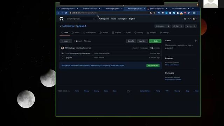Open the .gitignore file

69,57
